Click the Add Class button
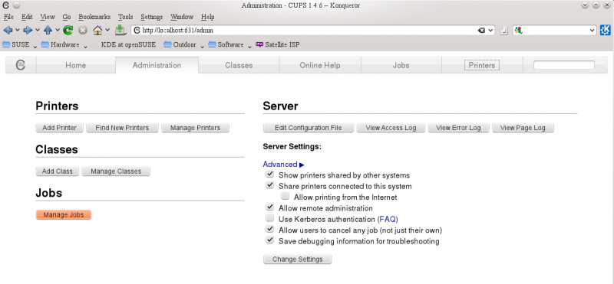Screen dimensions: 614x284 pos(57,171)
